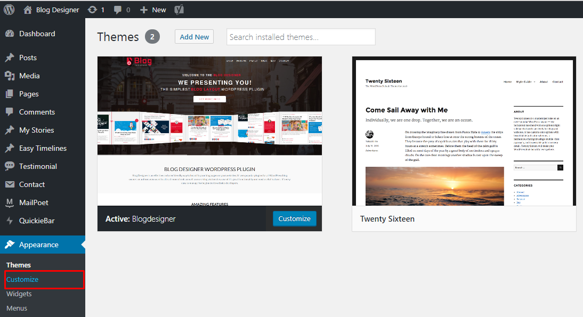
Task: Open the Dashboard menu
Action: [x=37, y=34]
